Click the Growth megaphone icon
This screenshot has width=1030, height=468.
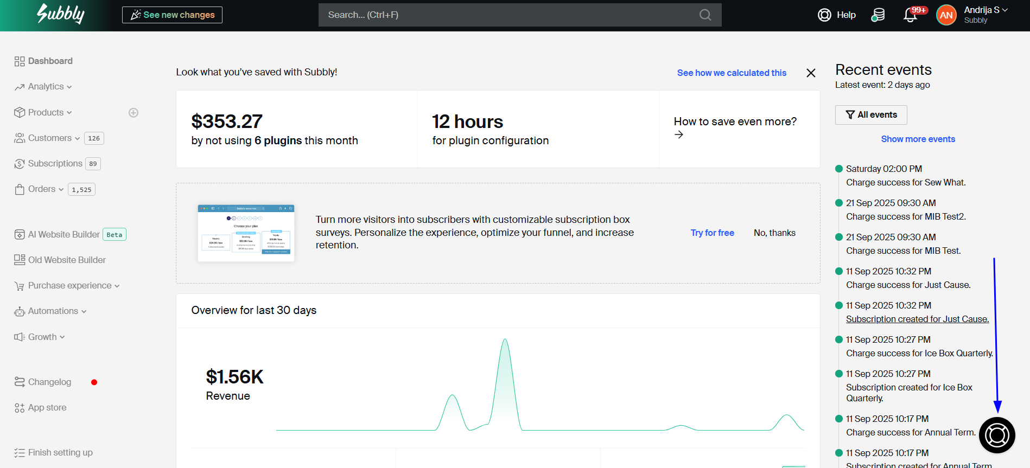[x=20, y=337]
